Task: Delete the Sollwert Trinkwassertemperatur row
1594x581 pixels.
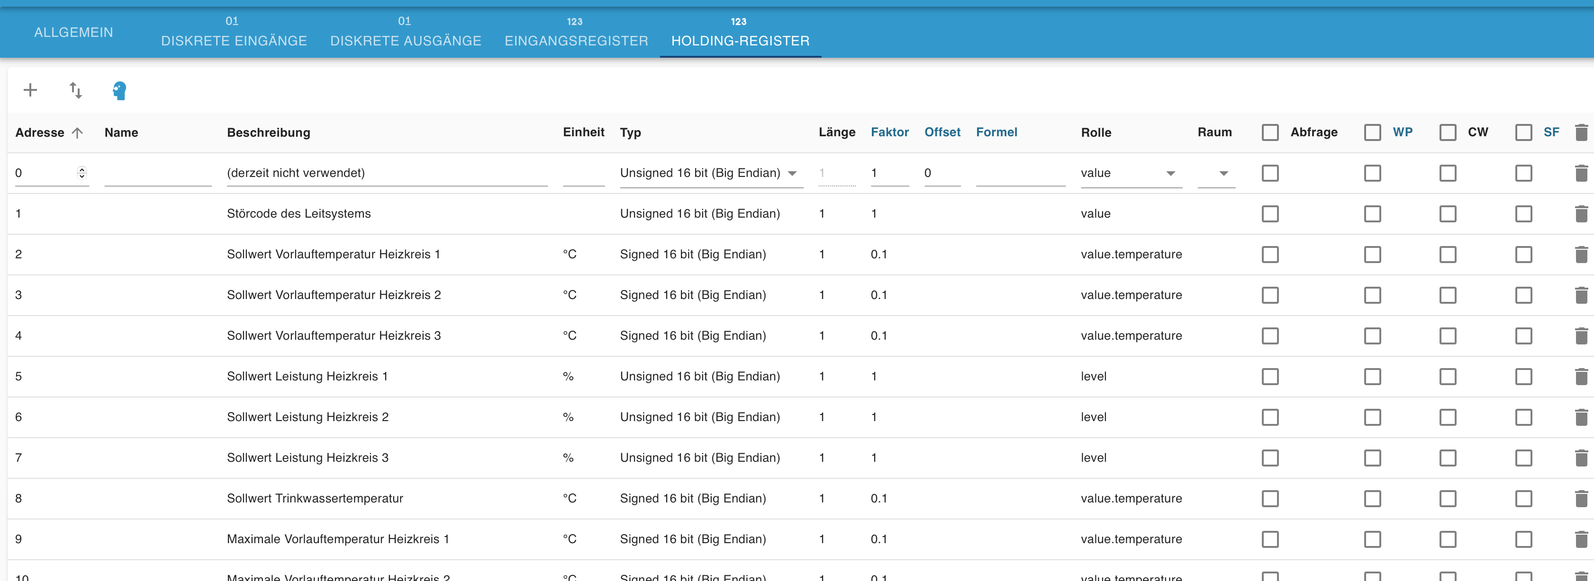Action: [x=1581, y=498]
